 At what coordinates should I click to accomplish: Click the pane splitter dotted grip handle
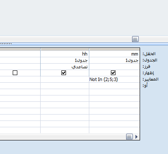click(x=6, y=44)
